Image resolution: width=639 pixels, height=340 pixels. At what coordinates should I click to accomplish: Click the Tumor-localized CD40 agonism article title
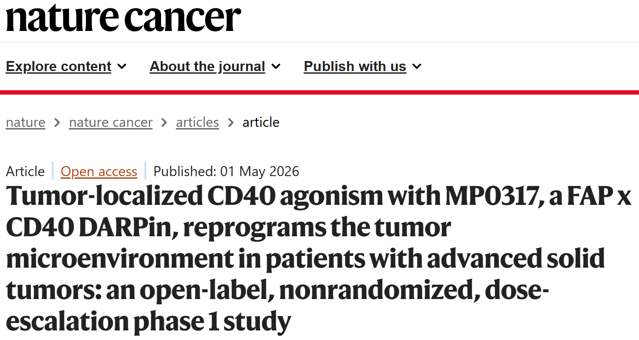[x=319, y=260]
